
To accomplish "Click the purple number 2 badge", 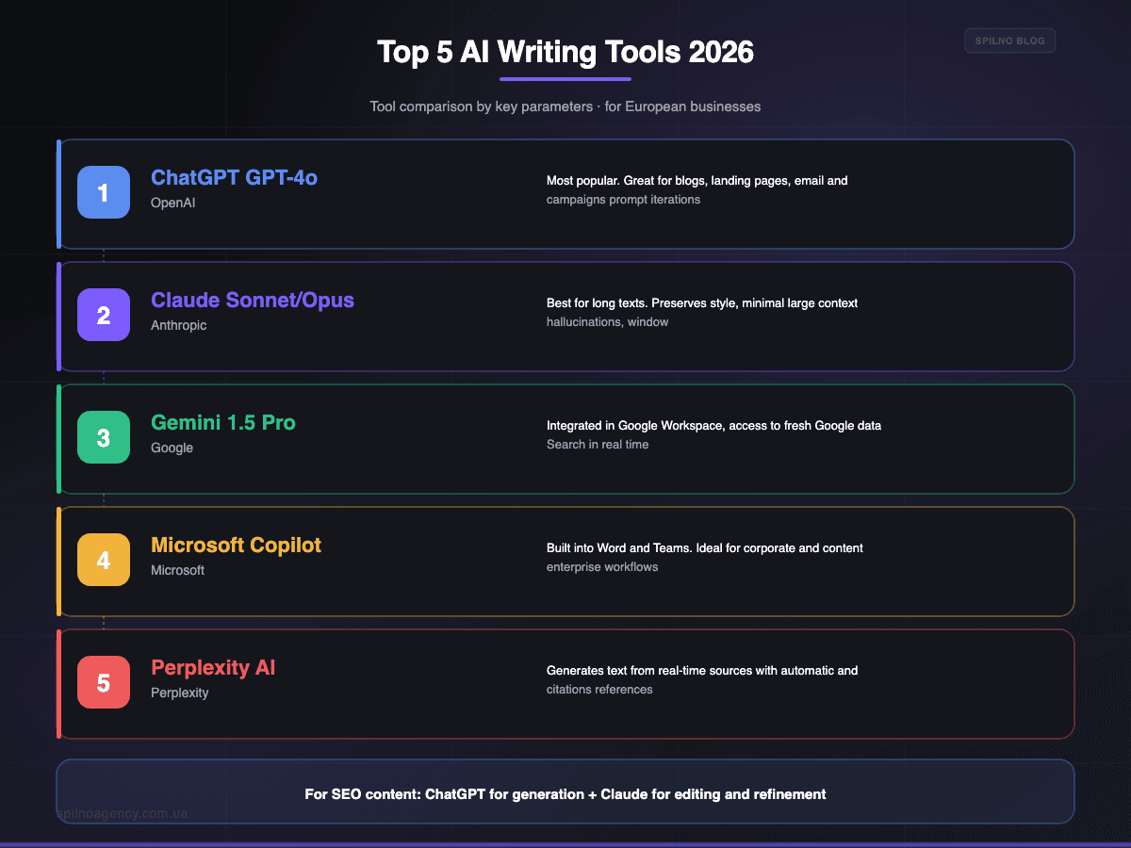I will click(x=104, y=315).
